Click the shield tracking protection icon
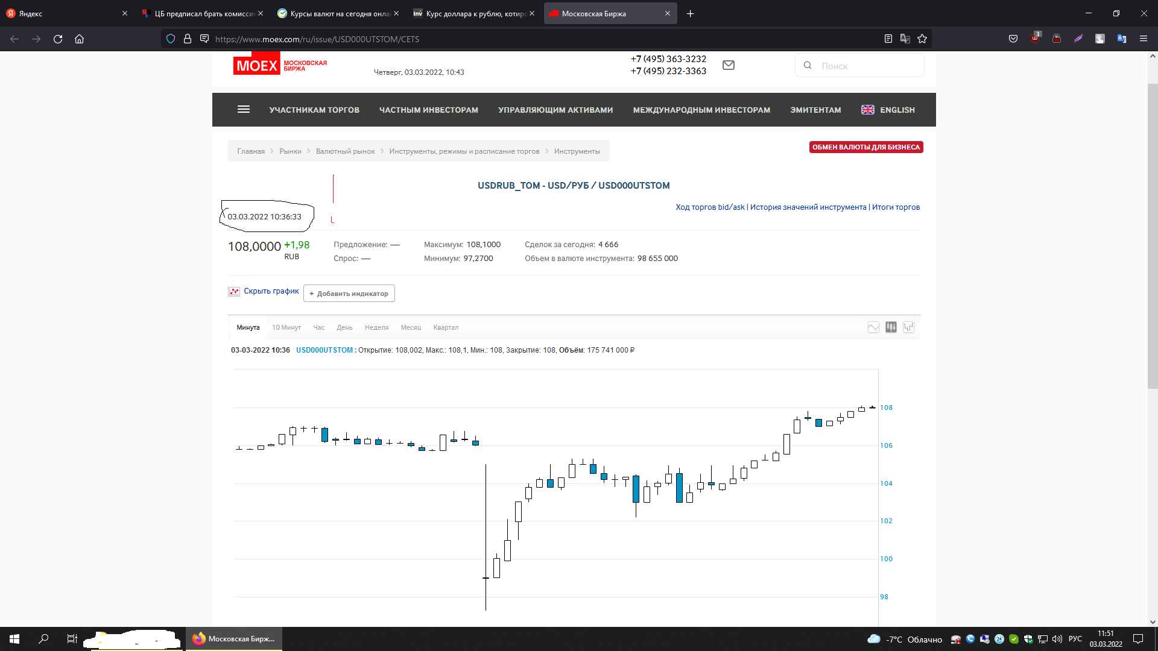 tap(171, 39)
